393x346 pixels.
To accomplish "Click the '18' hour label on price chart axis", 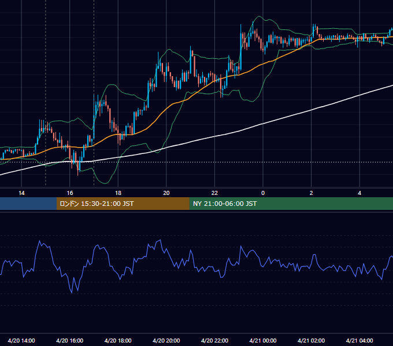I will 118,193.
